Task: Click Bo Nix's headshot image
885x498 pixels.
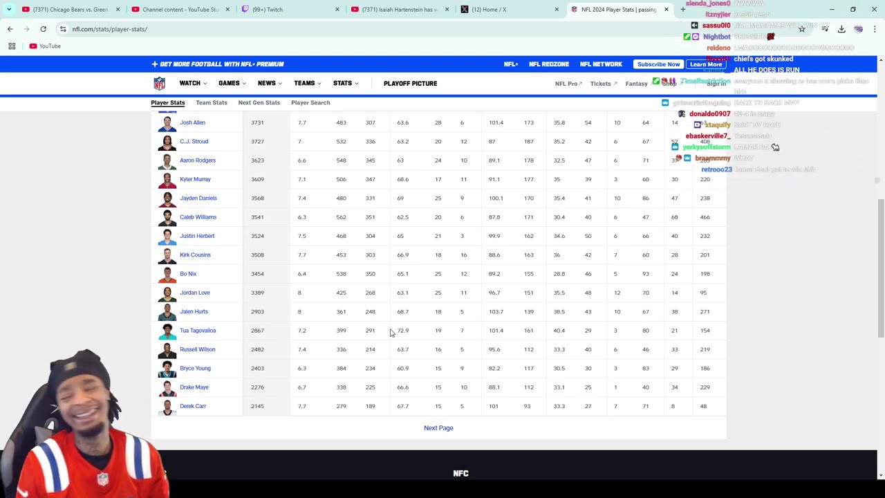Action: click(167, 274)
